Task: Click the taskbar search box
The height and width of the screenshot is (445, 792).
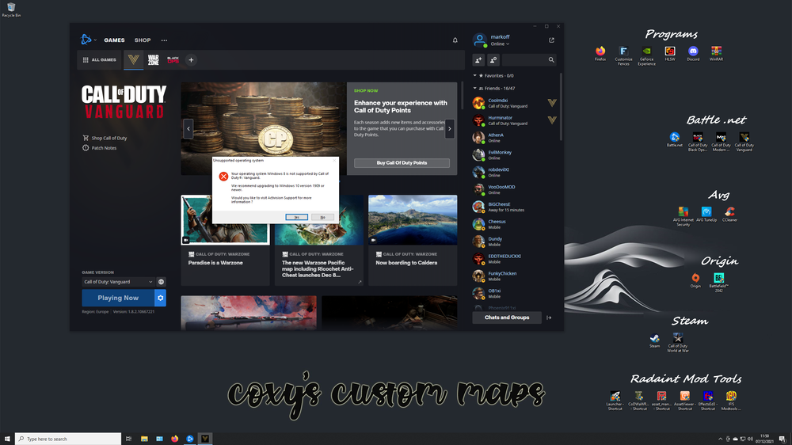Action: point(68,439)
